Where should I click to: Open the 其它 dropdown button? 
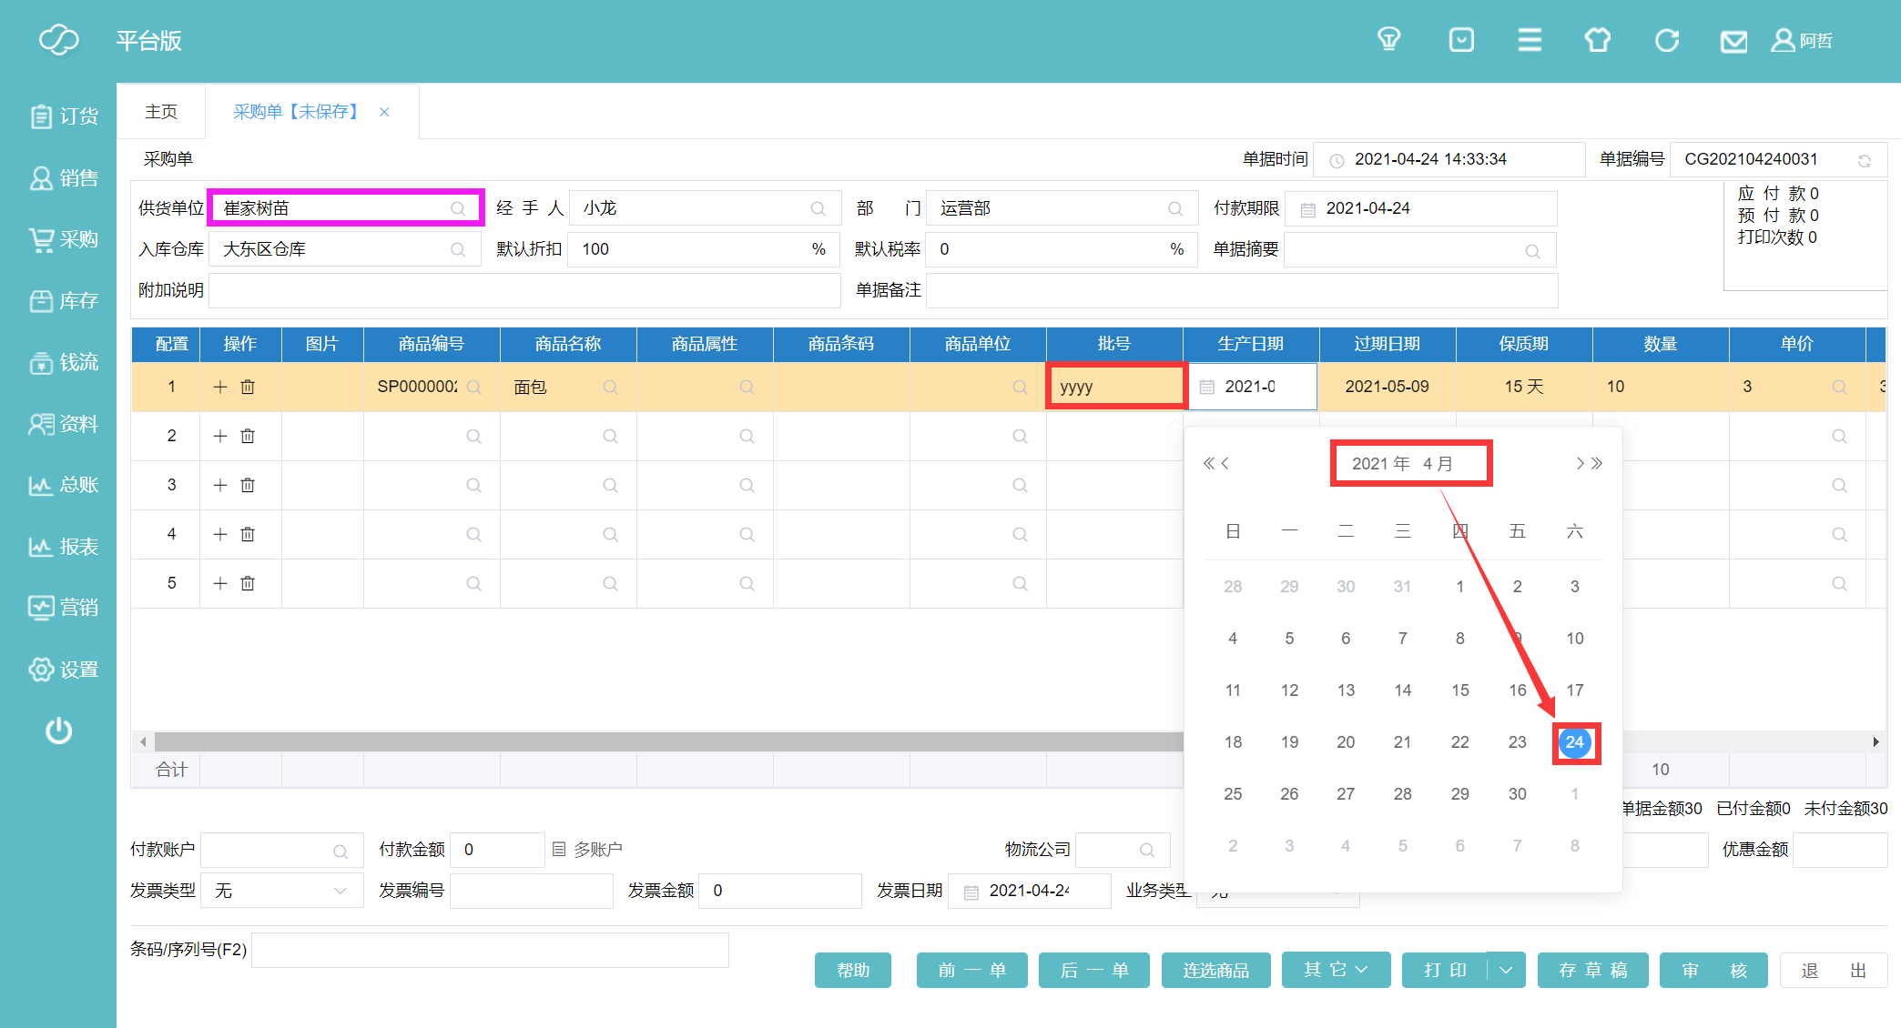coord(1335,970)
